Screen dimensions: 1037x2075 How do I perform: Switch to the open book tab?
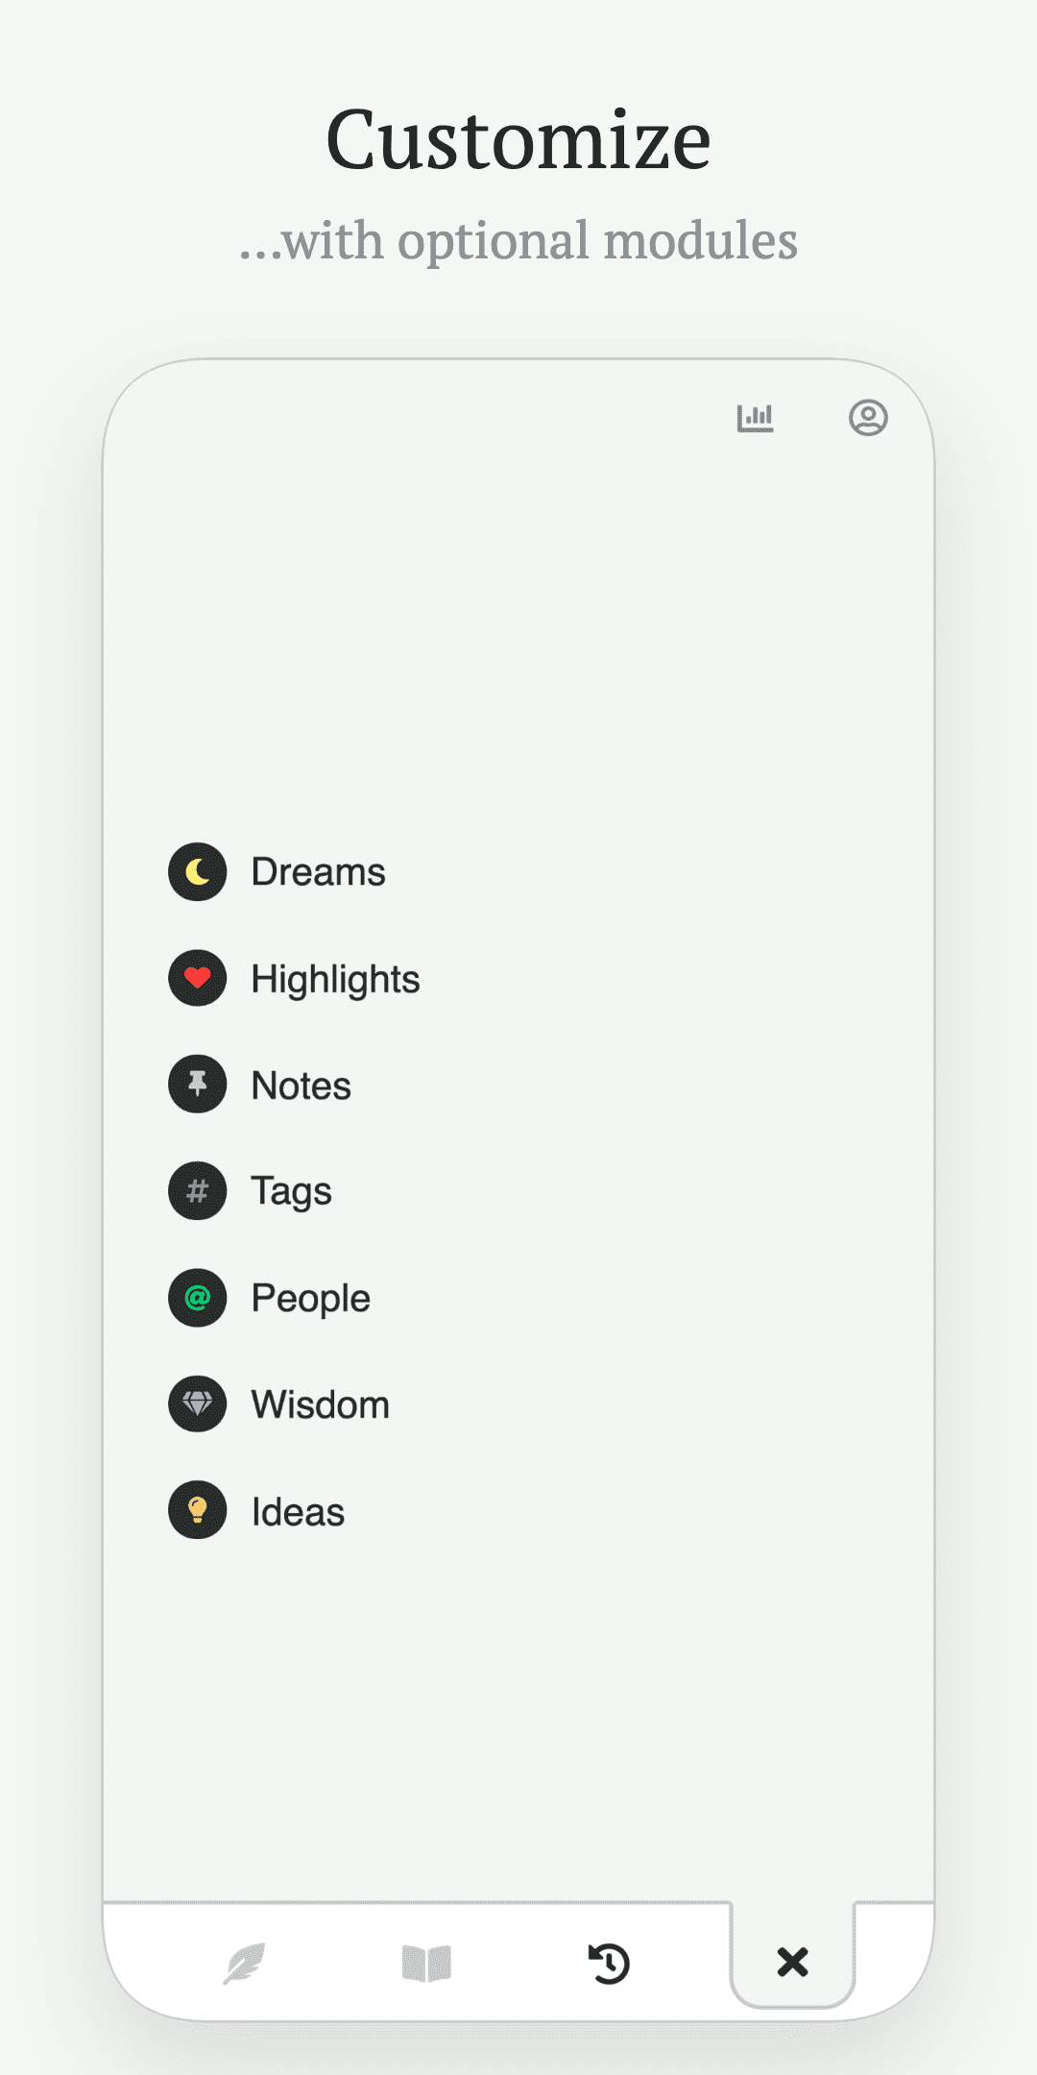pos(426,1963)
